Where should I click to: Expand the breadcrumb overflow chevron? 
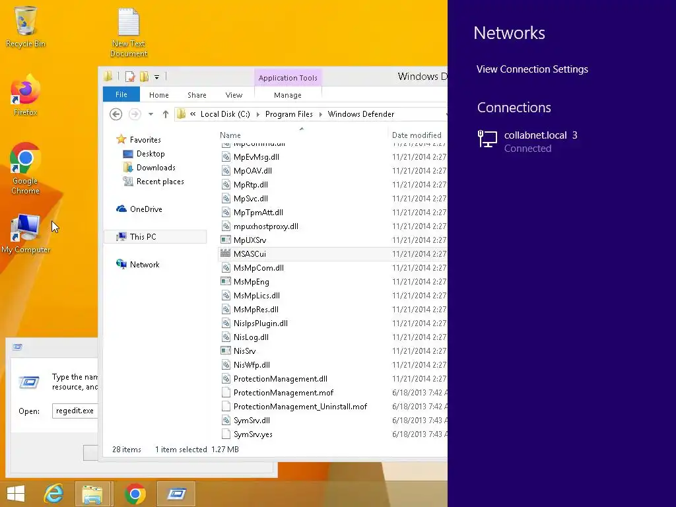click(193, 114)
